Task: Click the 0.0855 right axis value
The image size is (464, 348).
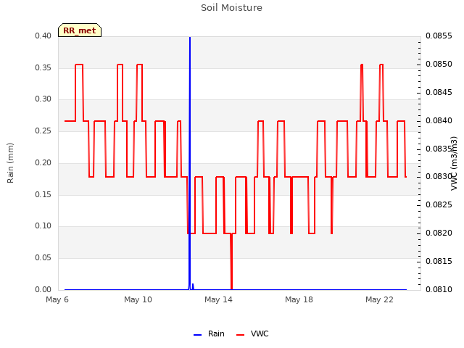Action: tap(439, 36)
